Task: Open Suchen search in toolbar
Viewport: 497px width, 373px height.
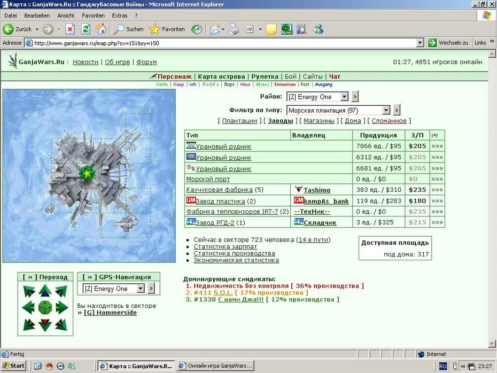Action: [x=129, y=29]
